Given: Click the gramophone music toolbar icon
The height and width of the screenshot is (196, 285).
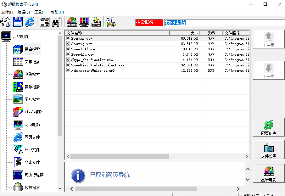Looking at the screenshot, I should point(96,22).
